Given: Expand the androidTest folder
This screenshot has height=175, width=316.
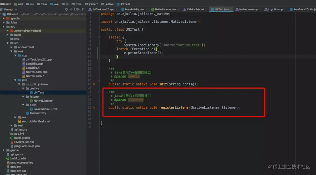Looking at the screenshot, I should pyautogui.click(x=12, y=47).
